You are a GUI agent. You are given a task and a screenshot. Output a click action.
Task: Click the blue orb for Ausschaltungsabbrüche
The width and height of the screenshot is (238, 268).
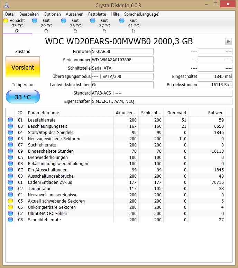pos(10,176)
